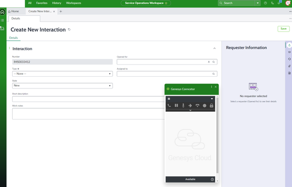Image resolution: width=292 pixels, height=187 pixels.
Task: Click the Work notes text area
Action: [88, 114]
